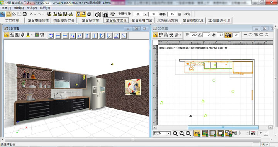Choose the rectangle shape in 2D toolbar
Image resolution: width=278 pixels, height=147 pixels.
point(261,35)
